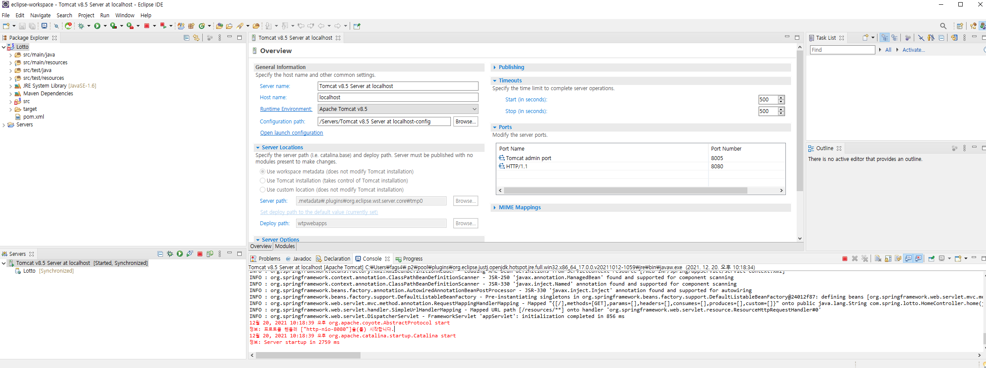Click the Server name input field
Viewport: 986px width, 368px height.
[398, 86]
